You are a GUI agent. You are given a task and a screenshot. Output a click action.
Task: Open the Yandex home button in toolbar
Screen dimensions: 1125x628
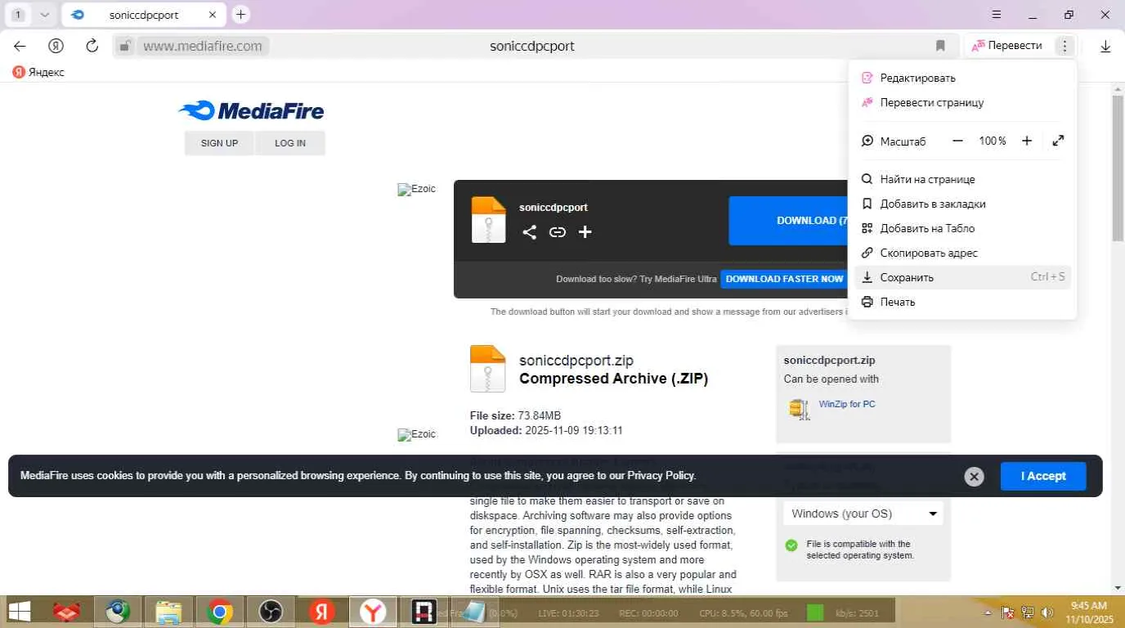[x=56, y=46]
